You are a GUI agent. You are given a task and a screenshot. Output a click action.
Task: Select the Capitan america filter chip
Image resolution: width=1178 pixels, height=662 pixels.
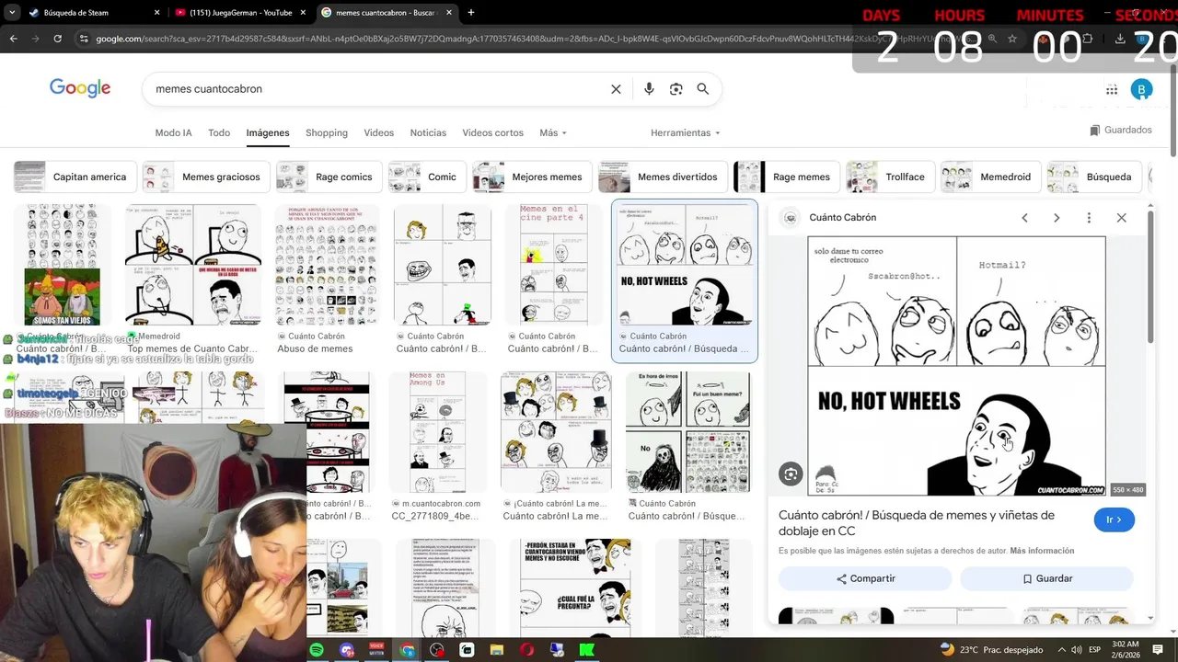(x=75, y=177)
